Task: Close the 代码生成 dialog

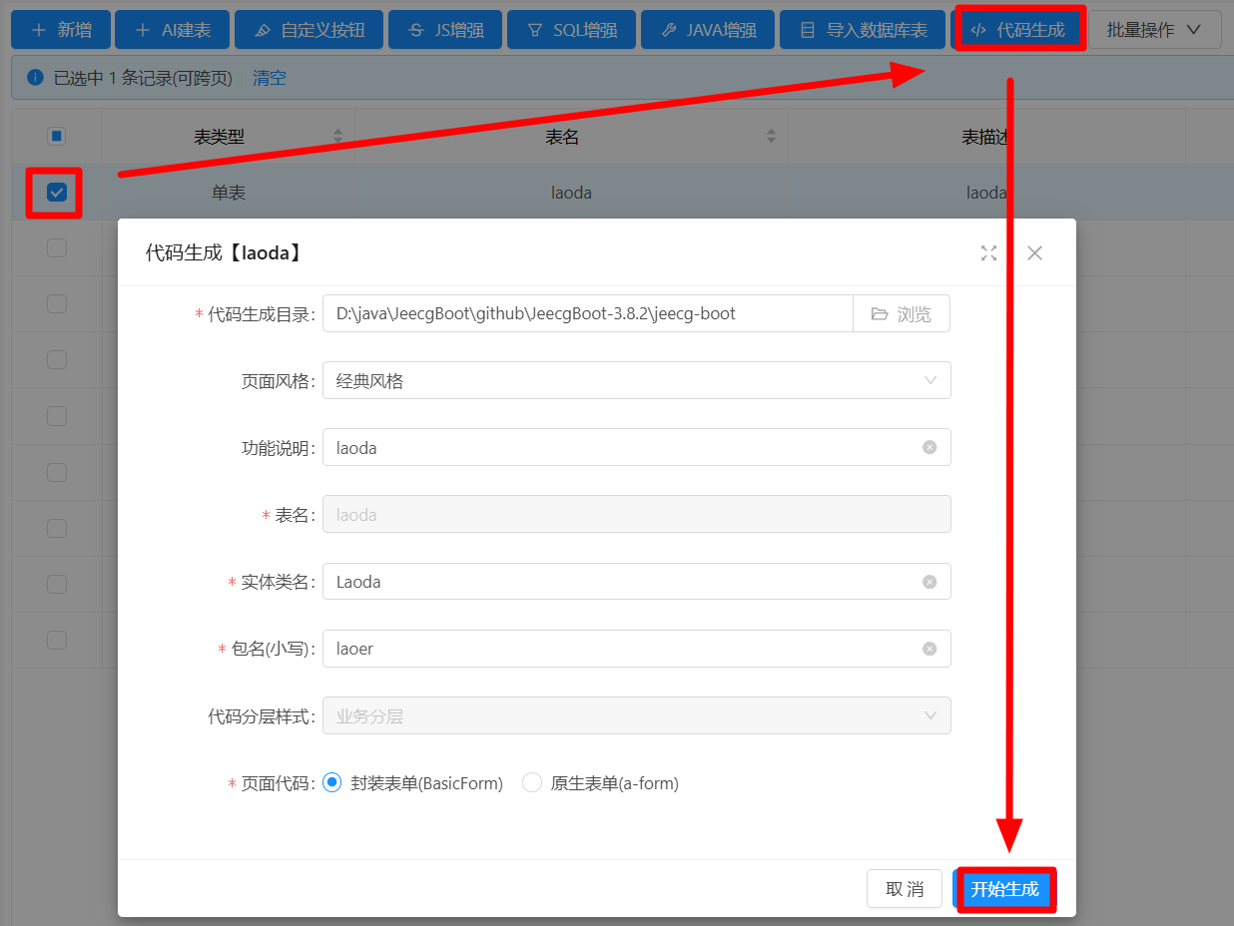Action: click(x=1035, y=253)
